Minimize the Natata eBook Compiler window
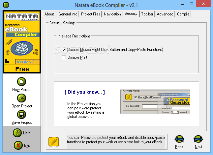Screen dimensions: 213x155 [x=183, y=4]
